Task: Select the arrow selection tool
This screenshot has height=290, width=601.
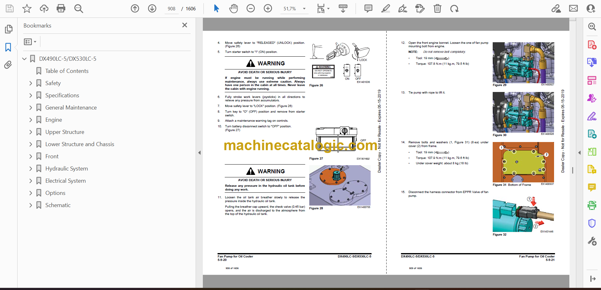Action: pos(216,8)
